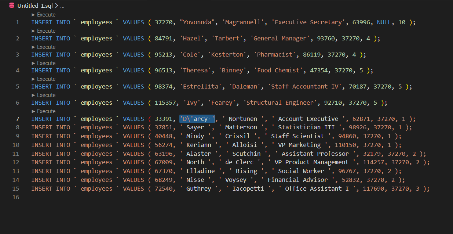Click the NULL keyword on line 1
The width and height of the screenshot is (453, 234).
[x=384, y=22]
